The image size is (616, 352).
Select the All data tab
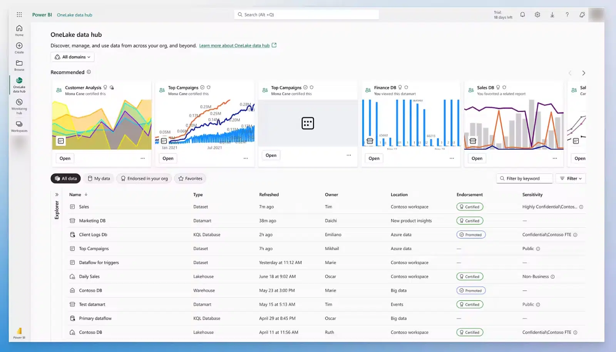coord(65,179)
